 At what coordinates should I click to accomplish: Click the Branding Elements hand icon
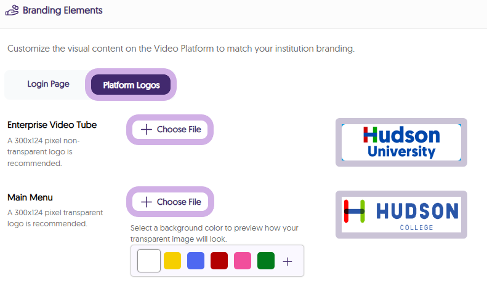tap(12, 10)
